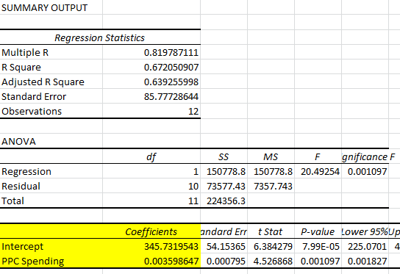Click the df column header
400x274 pixels.
pos(151,156)
